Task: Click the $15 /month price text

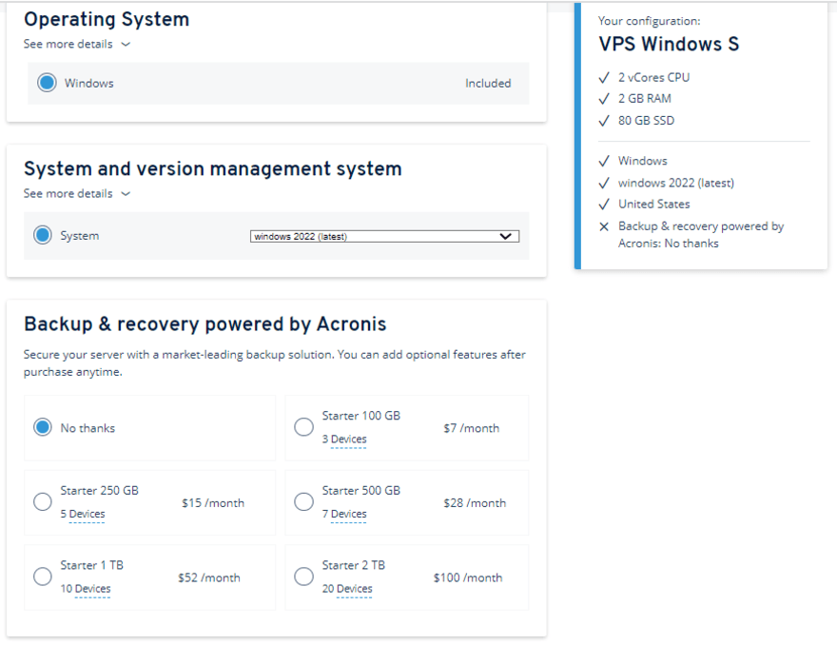Action: pyautogui.click(x=213, y=503)
